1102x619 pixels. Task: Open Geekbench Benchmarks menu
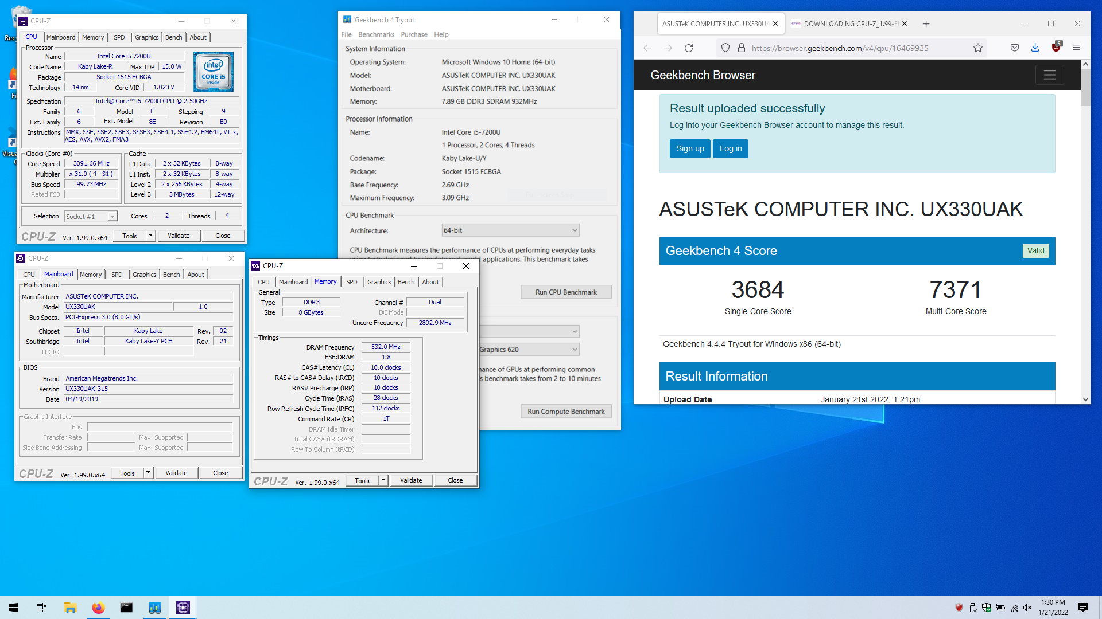point(377,34)
